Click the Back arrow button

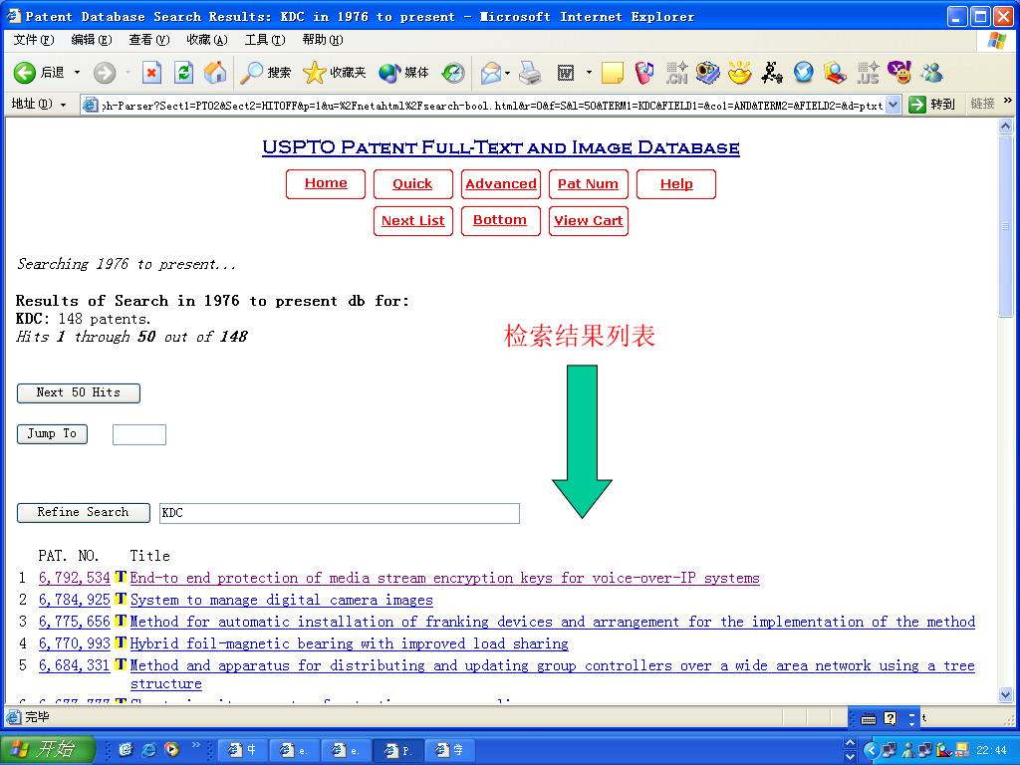coord(25,72)
